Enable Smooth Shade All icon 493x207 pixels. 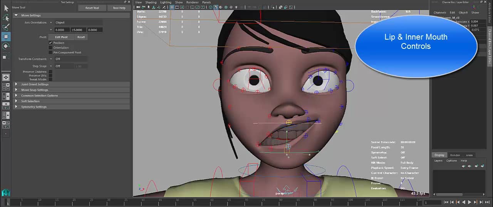[x=216, y=7]
